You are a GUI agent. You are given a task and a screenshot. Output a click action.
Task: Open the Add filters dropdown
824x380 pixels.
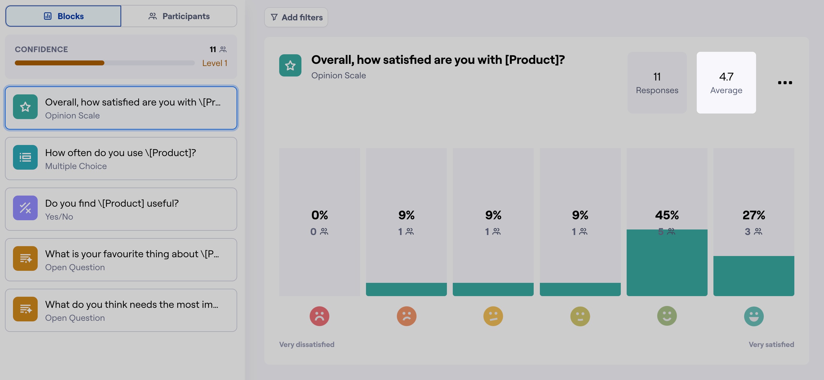tap(296, 17)
